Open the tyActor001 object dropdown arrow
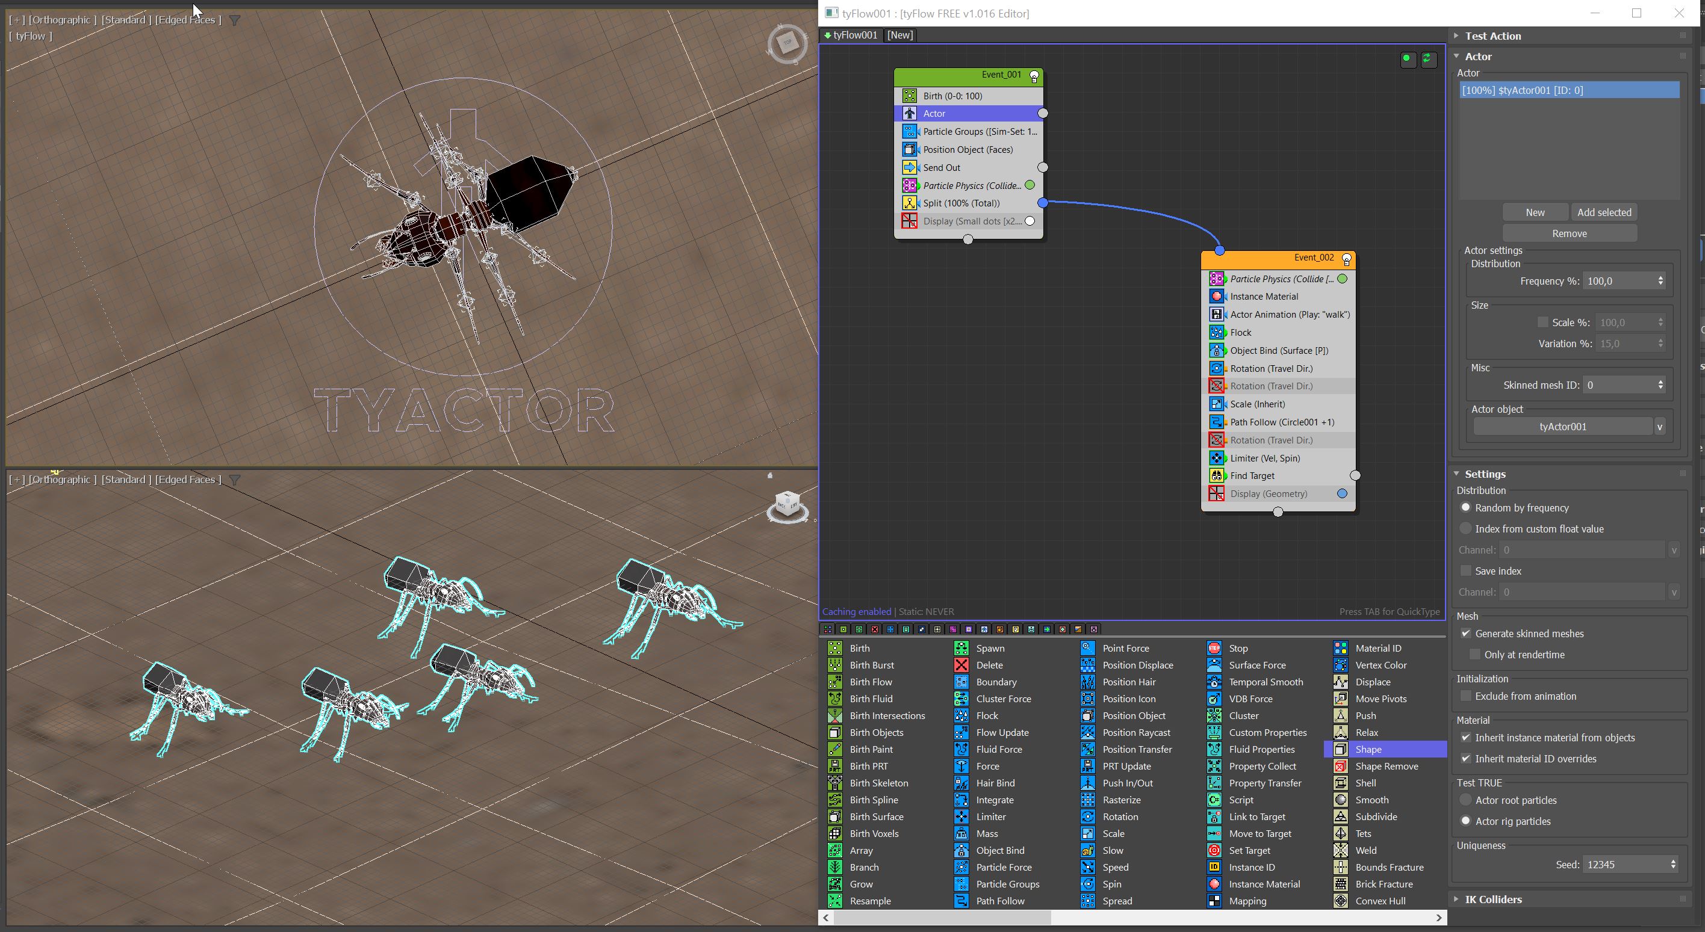Screen dimensions: 1705x932 [x=1659, y=427]
